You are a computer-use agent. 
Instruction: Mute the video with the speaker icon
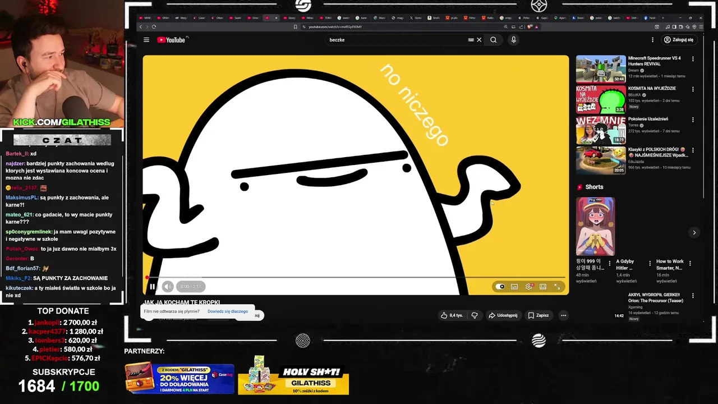(x=168, y=287)
